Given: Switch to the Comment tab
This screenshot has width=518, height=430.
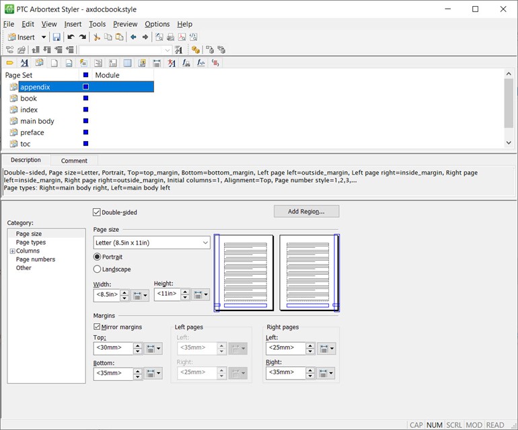Looking at the screenshot, I should pos(74,161).
